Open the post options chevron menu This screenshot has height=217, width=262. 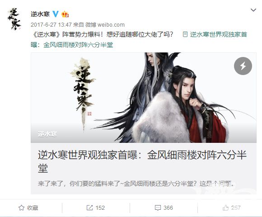(x=253, y=10)
